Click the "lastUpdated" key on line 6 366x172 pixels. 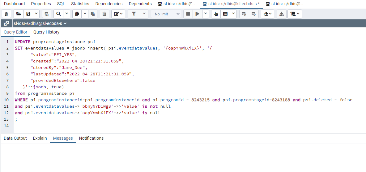[x=47, y=74]
